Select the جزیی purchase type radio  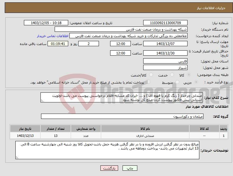tap(196, 82)
